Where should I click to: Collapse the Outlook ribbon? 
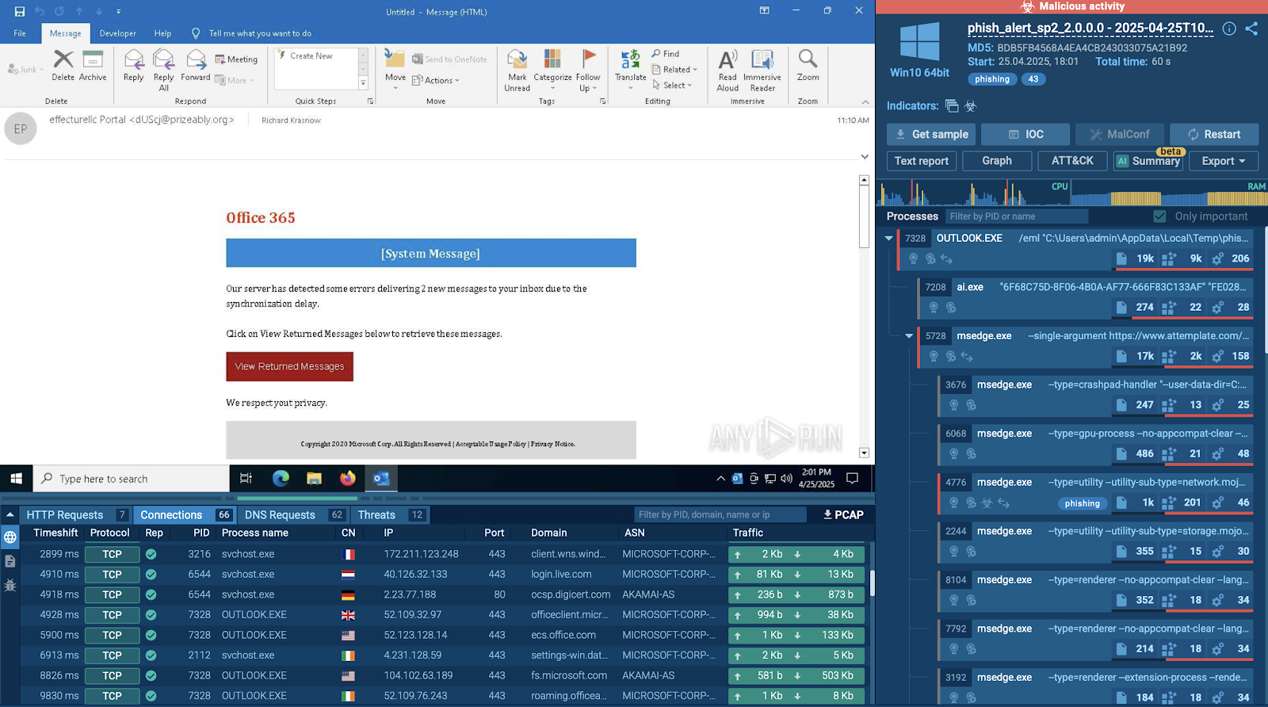(865, 101)
